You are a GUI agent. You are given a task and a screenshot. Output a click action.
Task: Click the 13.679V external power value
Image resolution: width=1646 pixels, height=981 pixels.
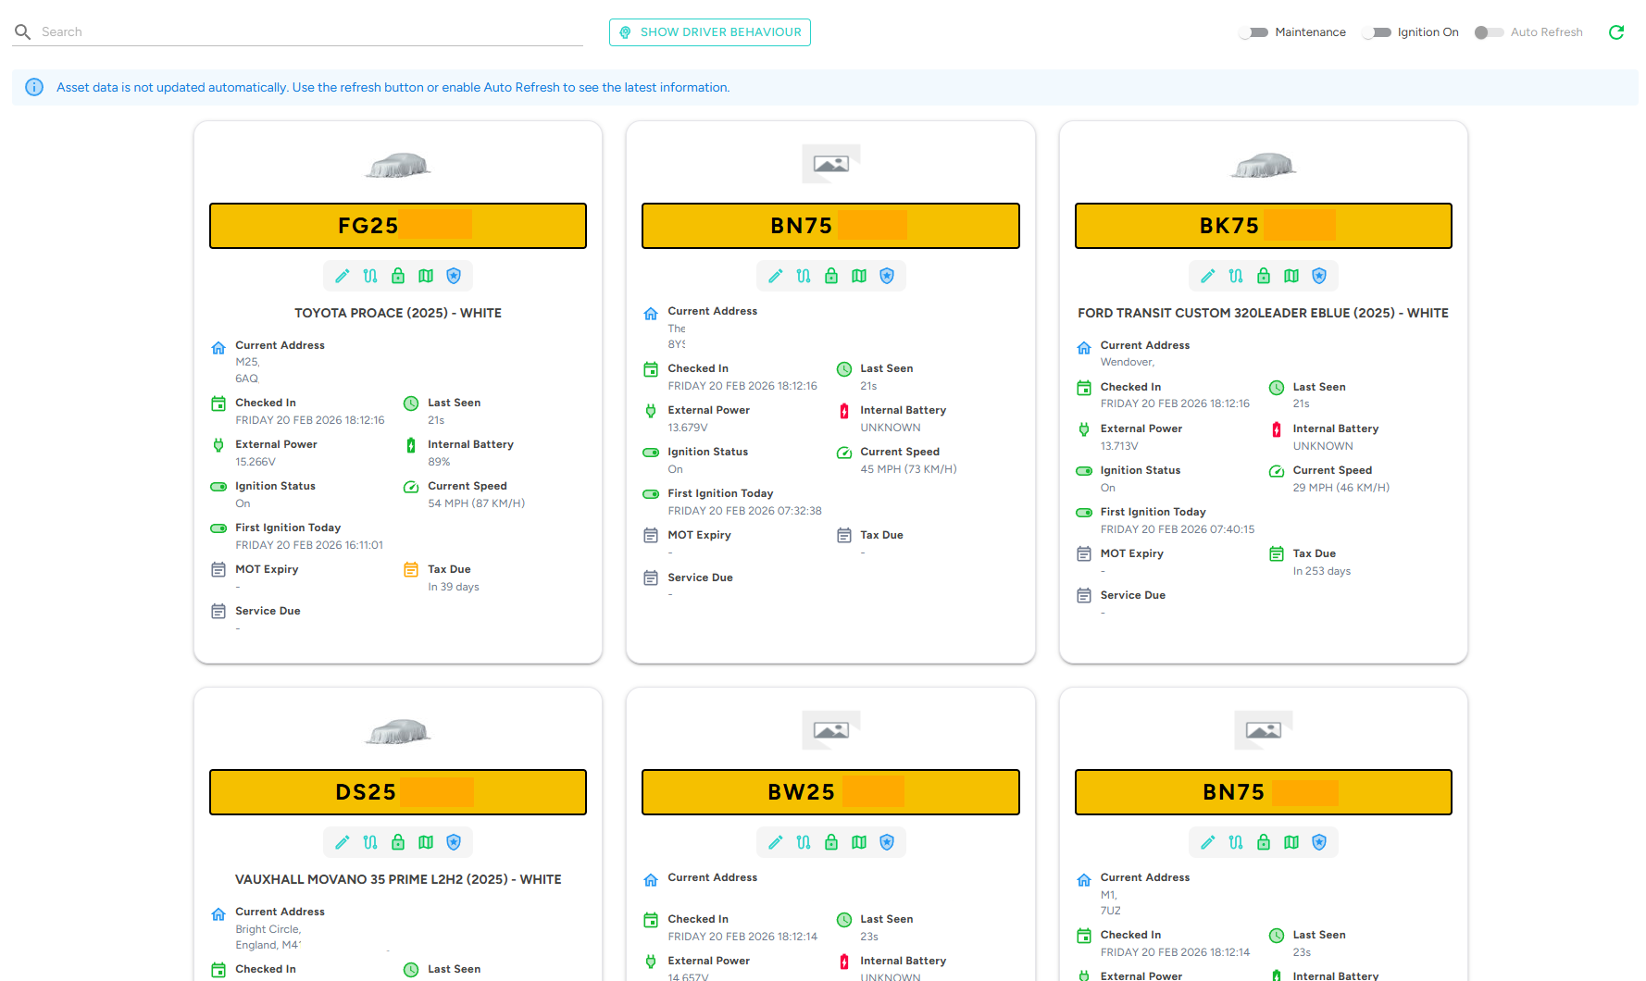point(688,428)
